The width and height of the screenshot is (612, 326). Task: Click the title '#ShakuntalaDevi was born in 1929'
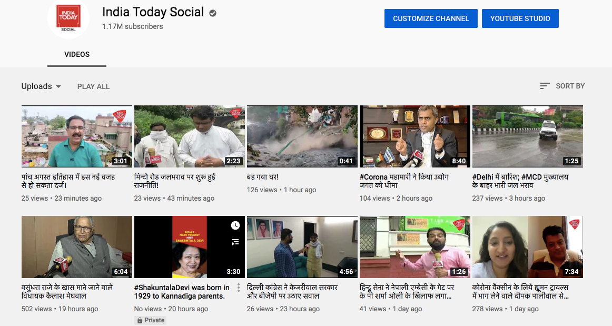point(182,292)
